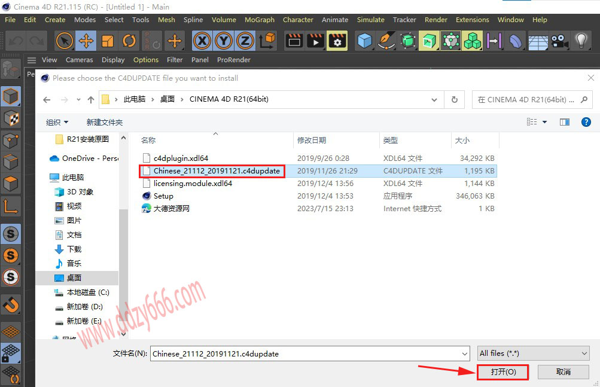Click the Redo arrow icon
This screenshot has width=600, height=387.
pyautogui.click(x=37, y=41)
